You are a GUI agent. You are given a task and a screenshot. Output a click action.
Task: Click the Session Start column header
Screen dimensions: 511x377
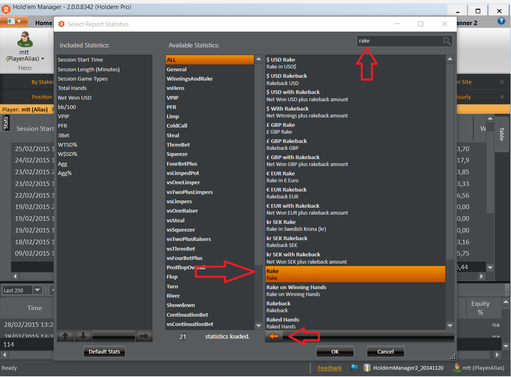click(x=35, y=128)
